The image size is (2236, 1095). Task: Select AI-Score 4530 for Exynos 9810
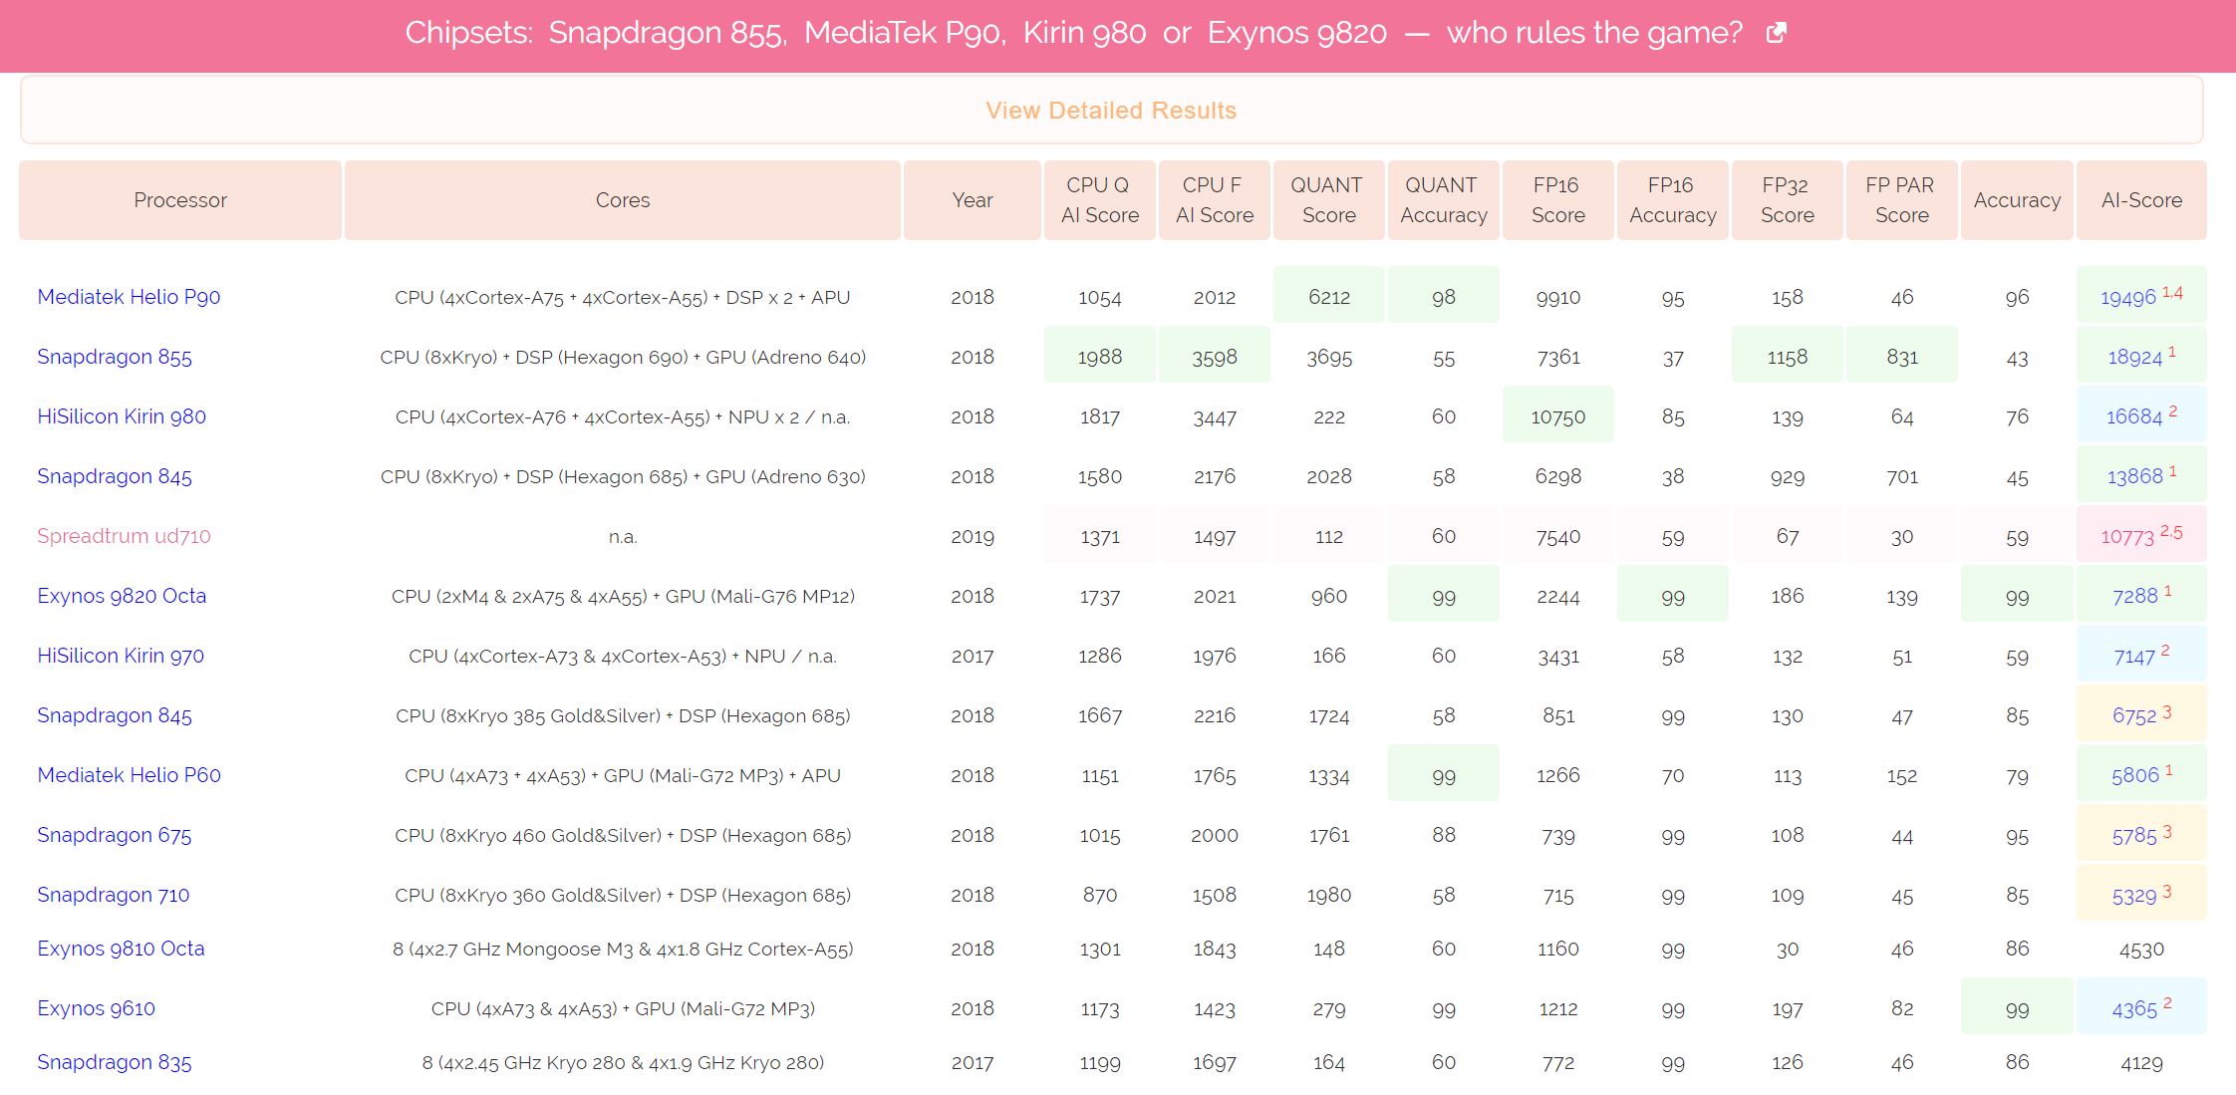(x=2141, y=950)
